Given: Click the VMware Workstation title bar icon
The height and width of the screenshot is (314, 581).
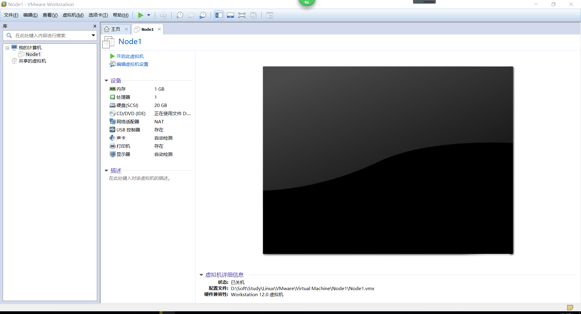Looking at the screenshot, I should tap(4, 4).
